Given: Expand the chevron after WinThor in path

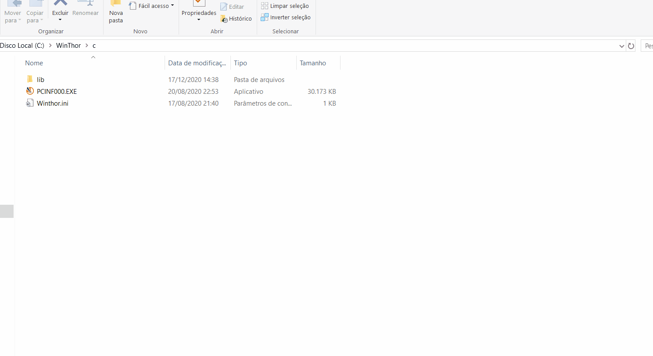Looking at the screenshot, I should [x=86, y=46].
